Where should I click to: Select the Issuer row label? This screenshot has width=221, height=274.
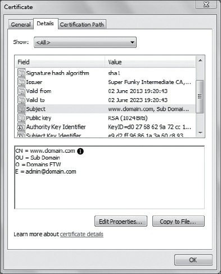click(x=34, y=82)
